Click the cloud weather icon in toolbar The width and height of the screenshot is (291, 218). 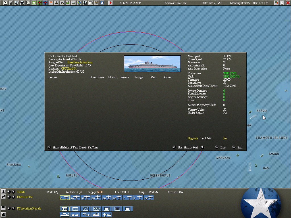(102, 3)
